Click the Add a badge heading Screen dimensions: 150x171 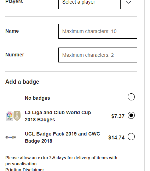22,82
